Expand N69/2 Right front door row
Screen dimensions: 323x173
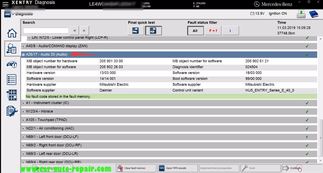coord(24,145)
